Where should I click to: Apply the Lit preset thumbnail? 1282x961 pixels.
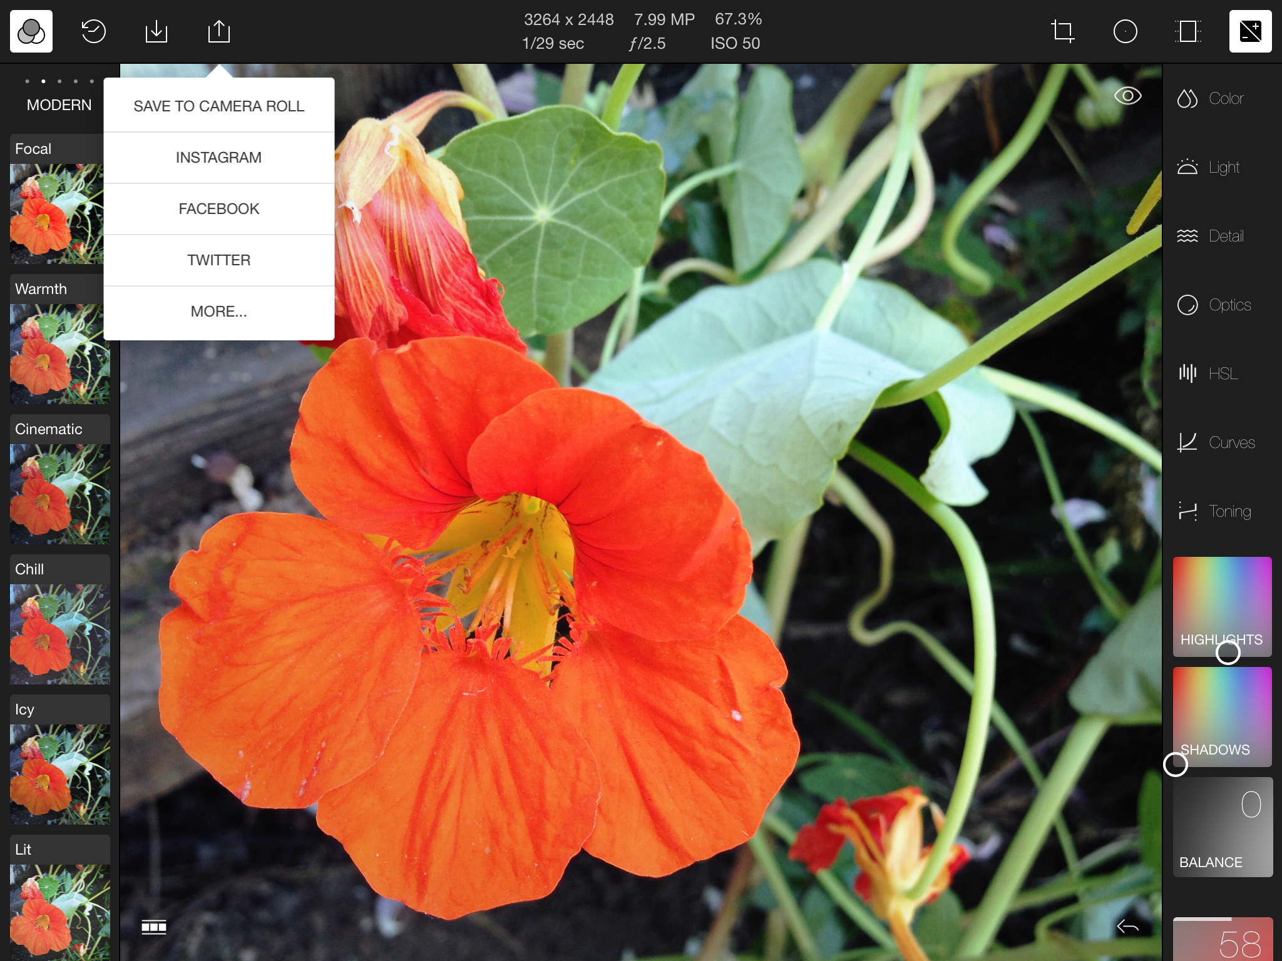pyautogui.click(x=60, y=913)
